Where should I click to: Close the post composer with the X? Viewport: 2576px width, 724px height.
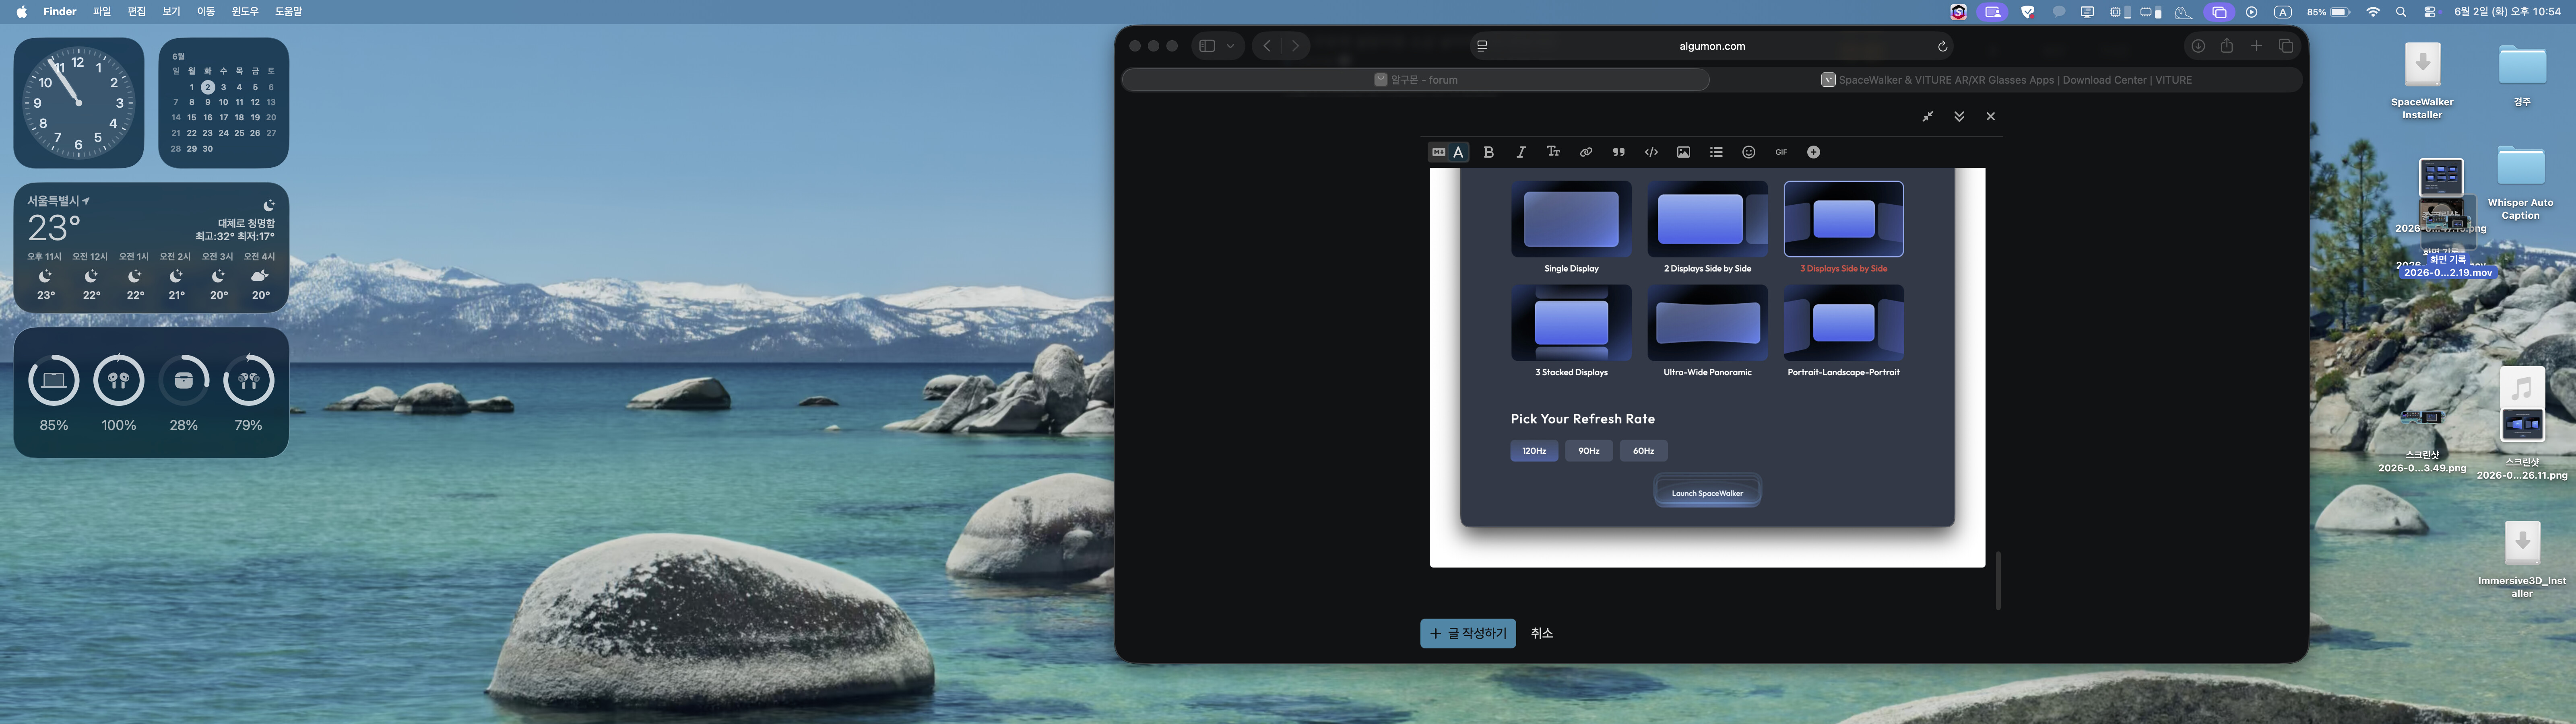pos(1990,117)
